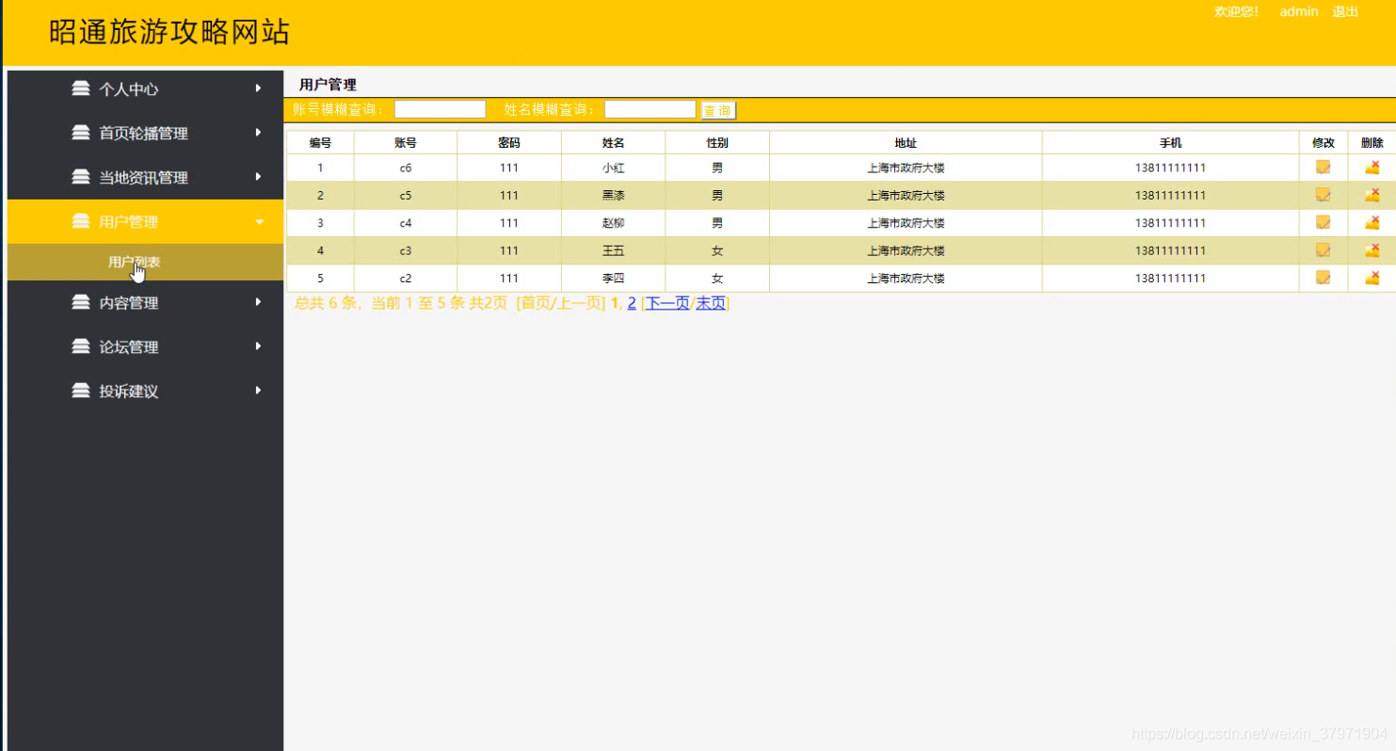This screenshot has width=1396, height=751.
Task: Expand the 当地资讯管理 menu arrow
Action: (x=258, y=177)
